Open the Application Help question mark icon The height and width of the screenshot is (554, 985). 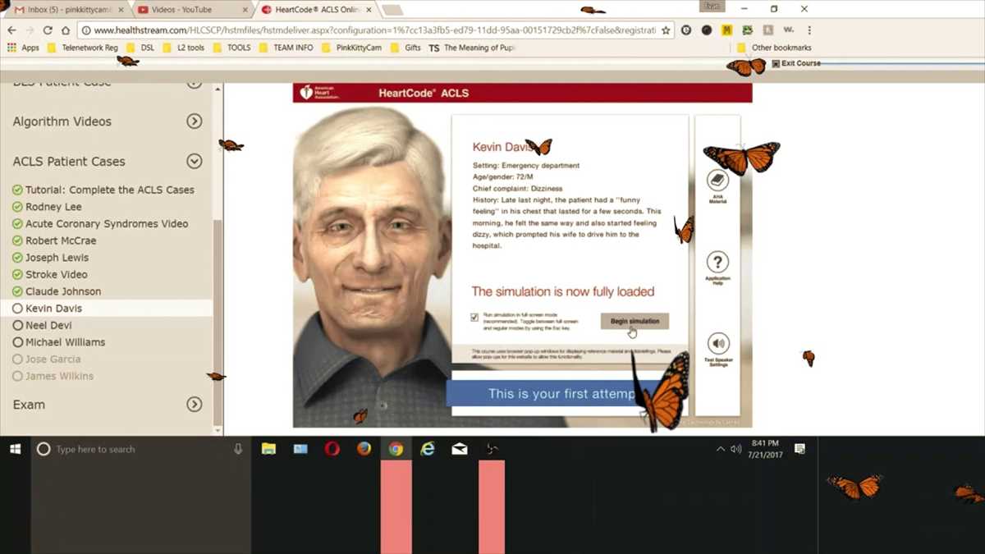coord(717,262)
